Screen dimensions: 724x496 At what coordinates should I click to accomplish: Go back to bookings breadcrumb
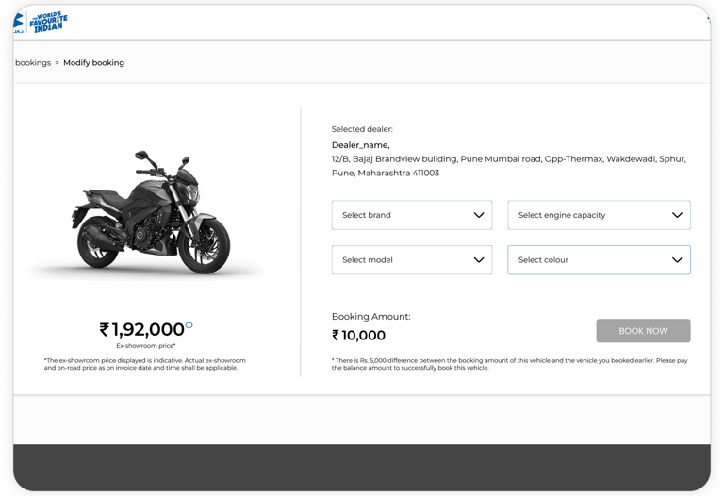click(x=33, y=63)
